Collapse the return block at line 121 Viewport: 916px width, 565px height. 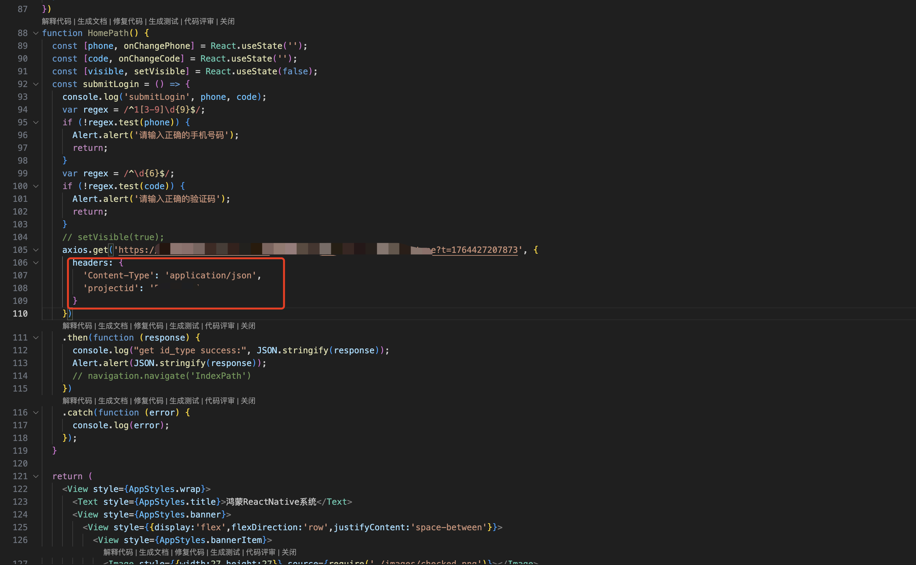pos(36,476)
